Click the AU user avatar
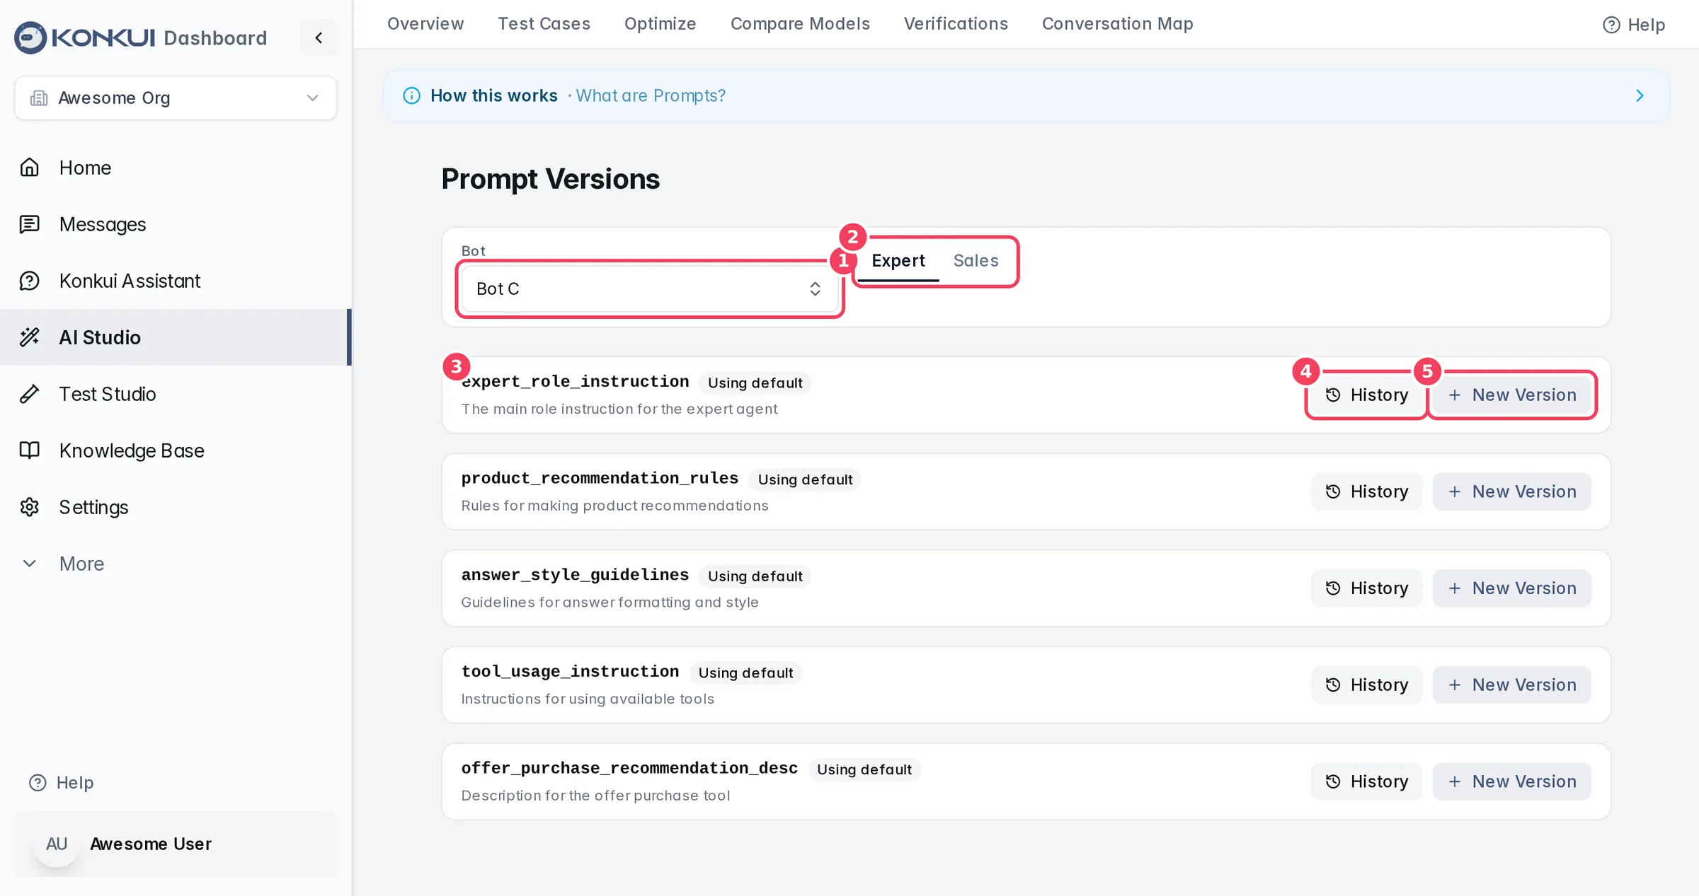Viewport: 1699px width, 896px height. coord(57,844)
